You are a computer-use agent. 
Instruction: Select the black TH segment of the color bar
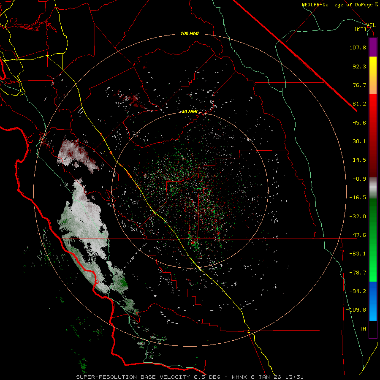[x=373, y=329]
